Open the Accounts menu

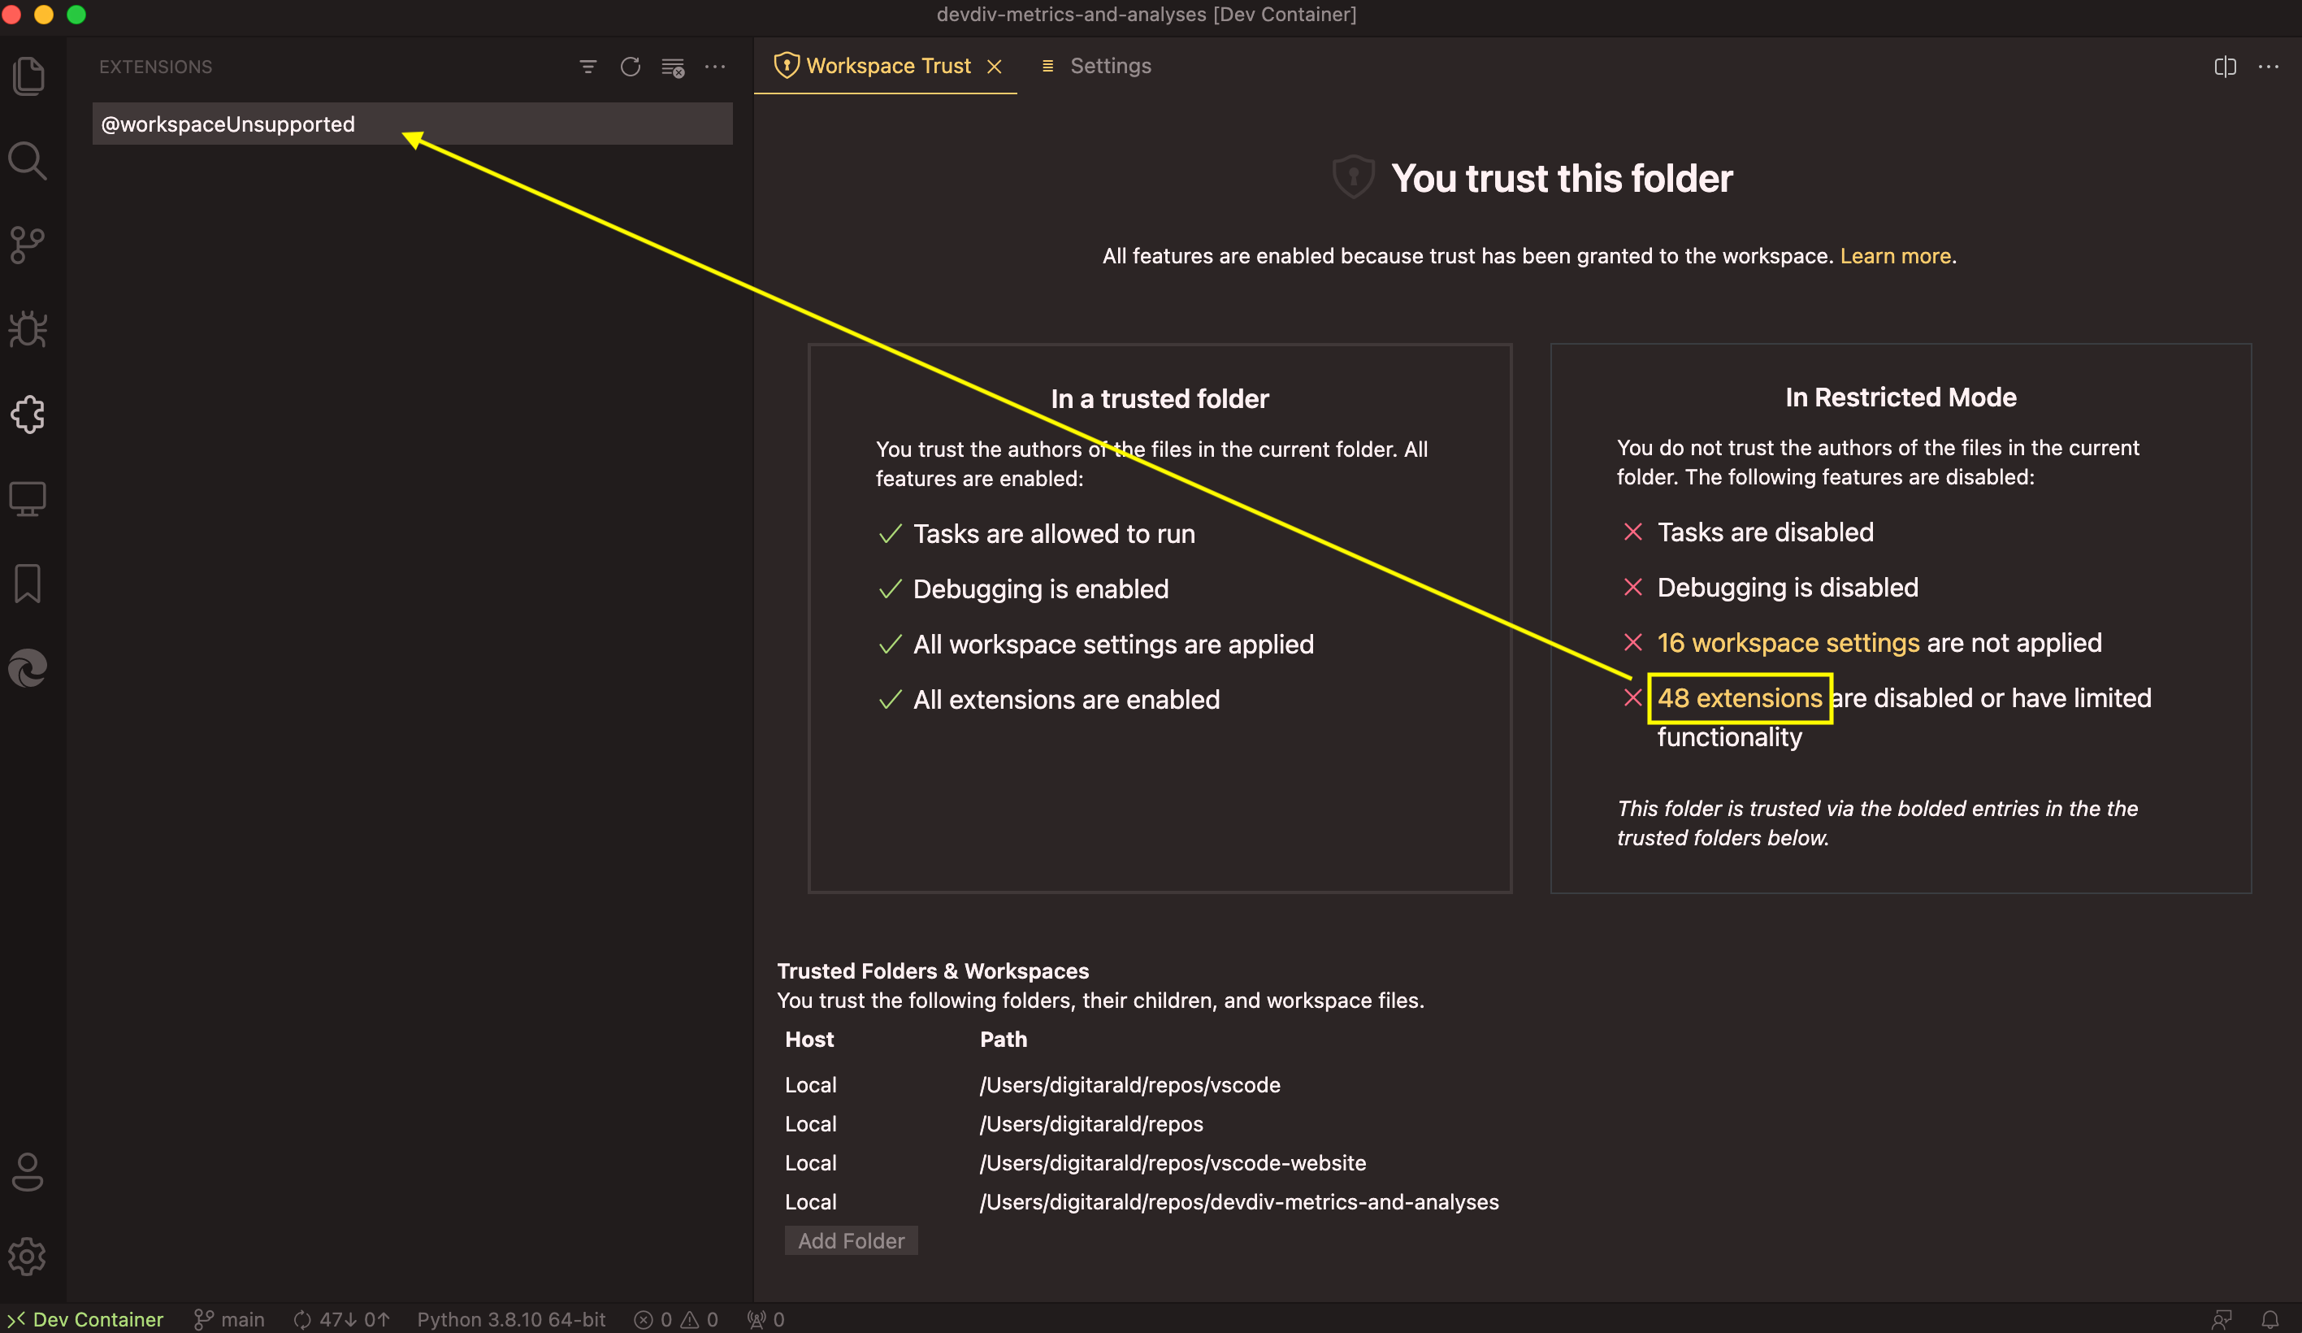[27, 1174]
